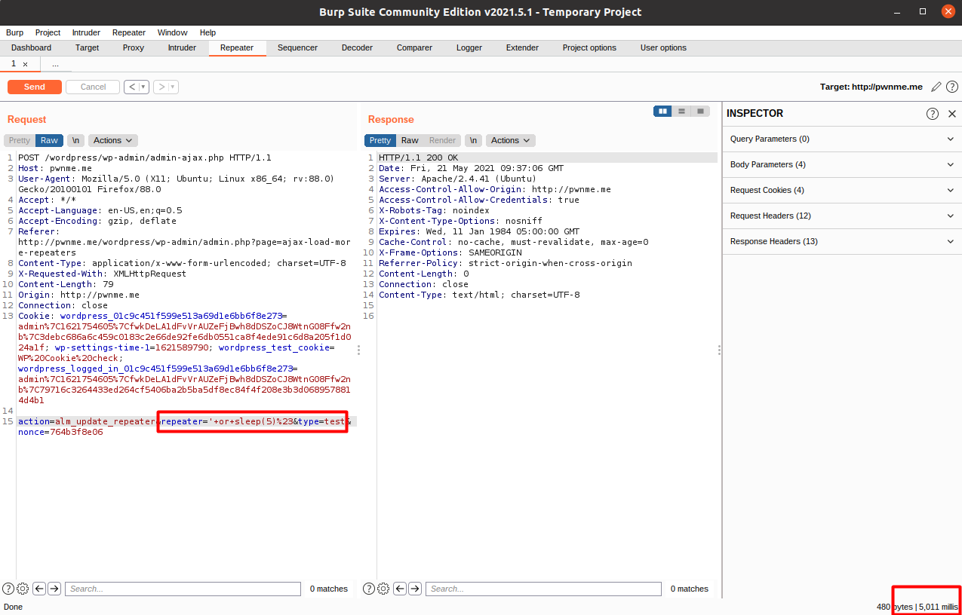Select Pretty view in Request pane
The width and height of the screenshot is (962, 615).
point(20,140)
